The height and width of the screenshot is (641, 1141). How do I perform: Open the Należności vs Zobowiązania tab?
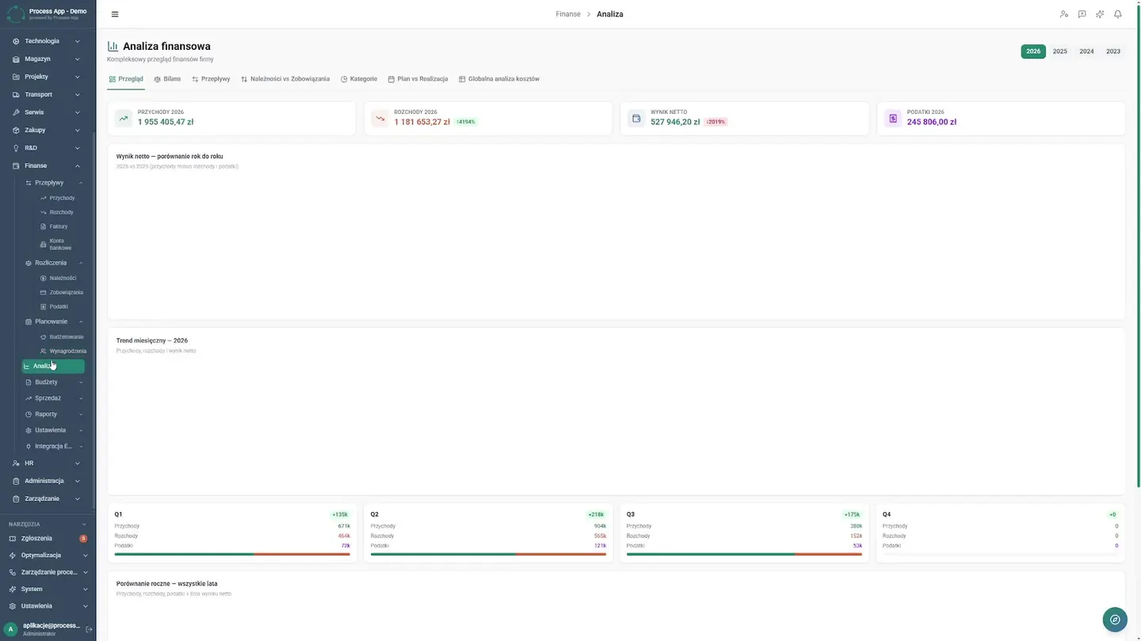click(285, 79)
